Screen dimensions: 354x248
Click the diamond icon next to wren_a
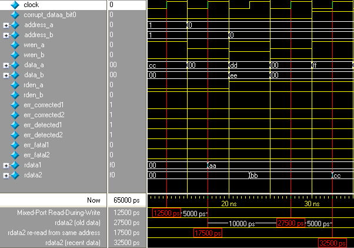coord(15,45)
